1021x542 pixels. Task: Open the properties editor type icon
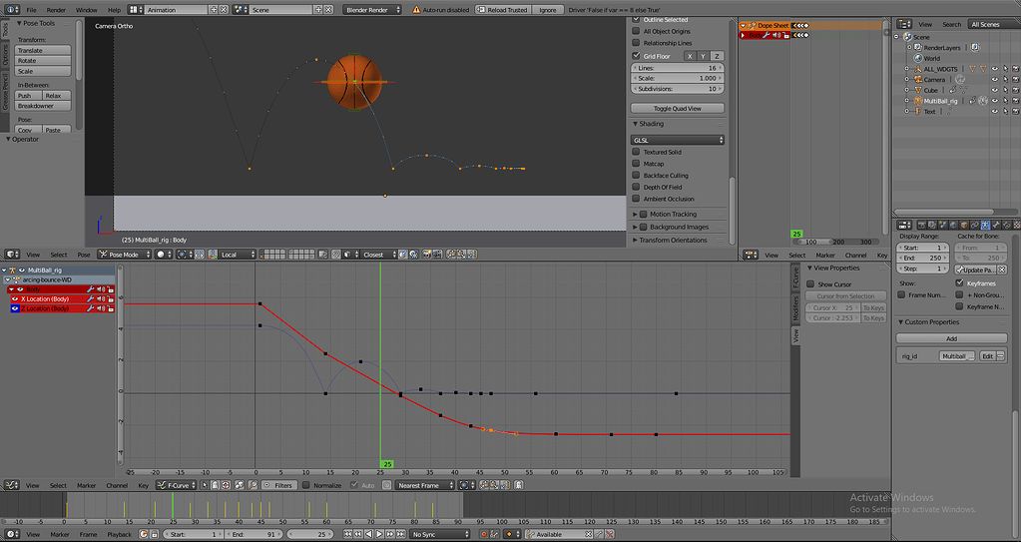904,225
